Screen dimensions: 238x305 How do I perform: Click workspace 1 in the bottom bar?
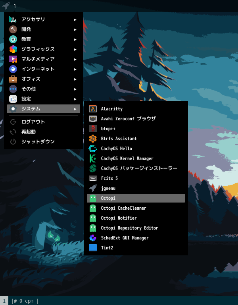(4, 301)
